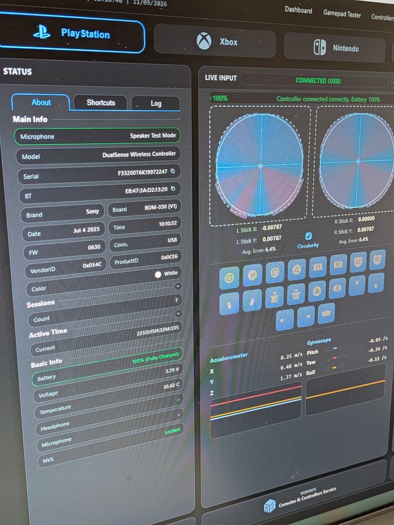
Task: Click the Modibox logo at the bottom
Action: [x=270, y=505]
